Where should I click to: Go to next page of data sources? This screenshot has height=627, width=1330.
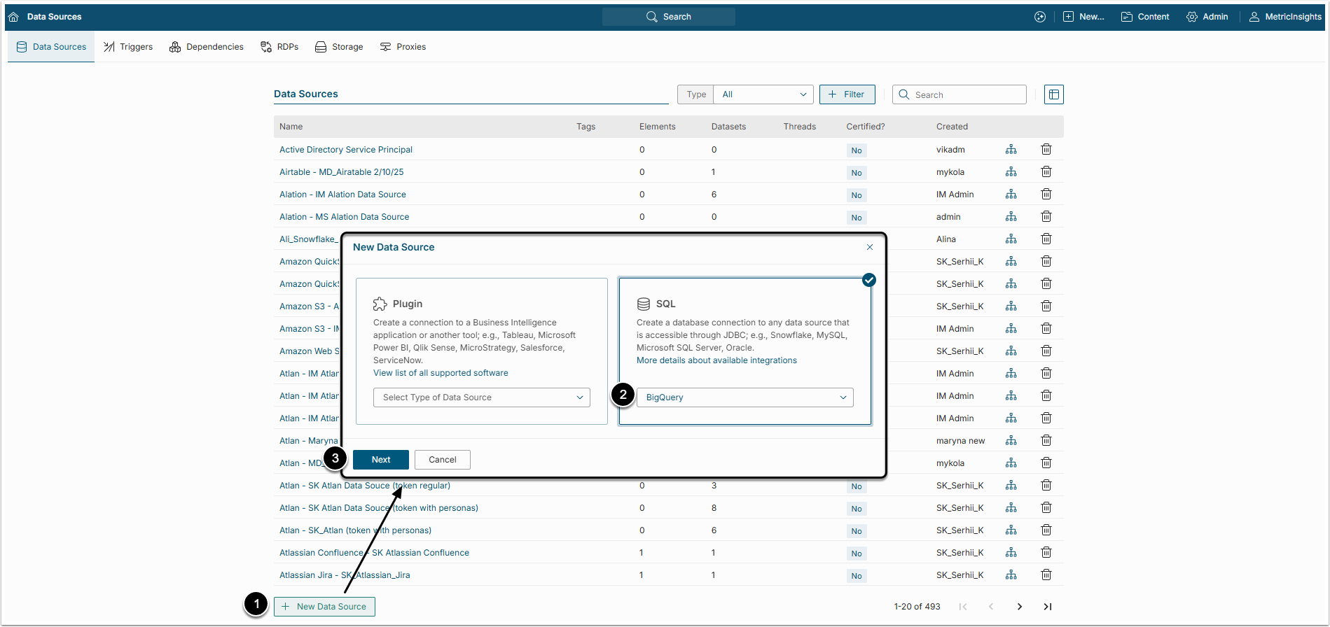[1019, 607]
